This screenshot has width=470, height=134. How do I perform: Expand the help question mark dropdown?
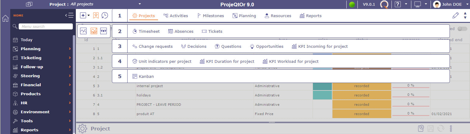(406, 4)
